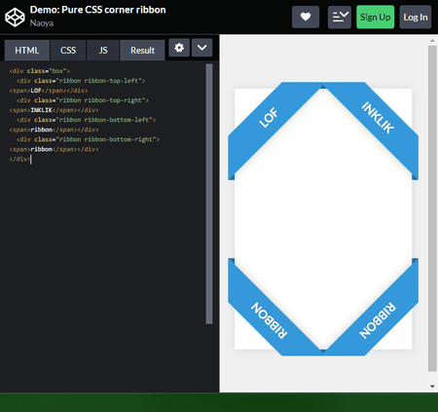Click the CodePen logo icon
The image size is (438, 412).
[x=15, y=17]
